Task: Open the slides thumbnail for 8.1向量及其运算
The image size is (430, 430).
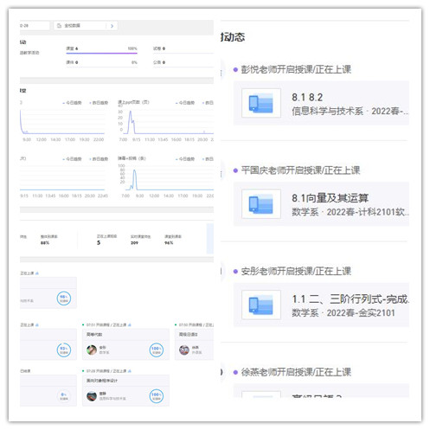Action: pos(261,204)
